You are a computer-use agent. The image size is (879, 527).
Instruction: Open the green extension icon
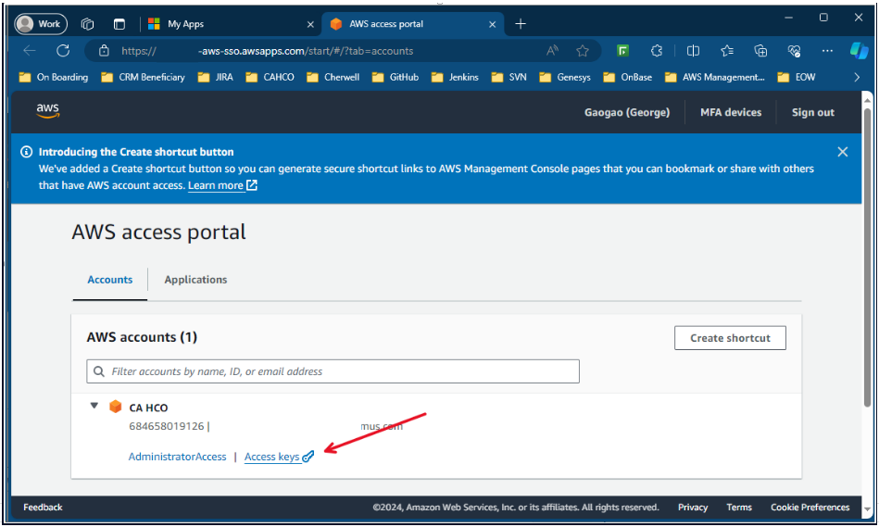click(x=622, y=51)
